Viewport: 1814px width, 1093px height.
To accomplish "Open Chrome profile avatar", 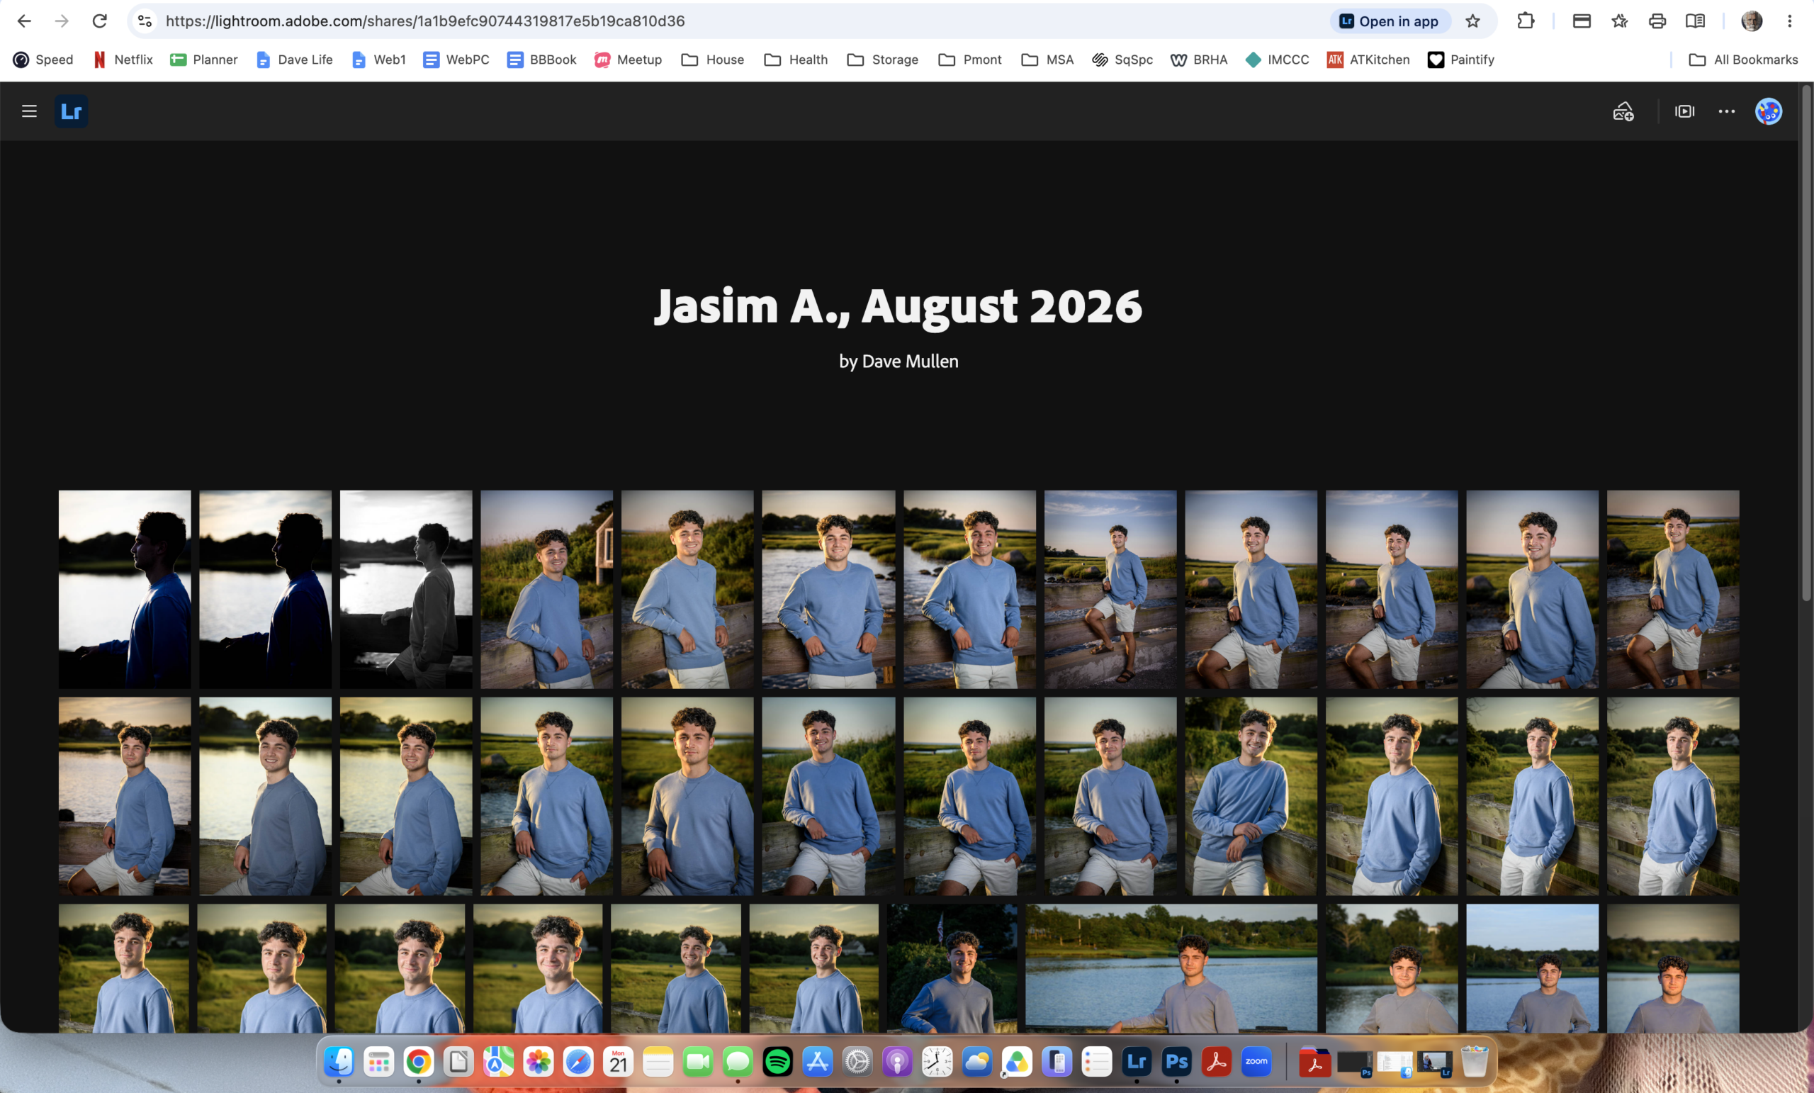I will tap(1752, 21).
